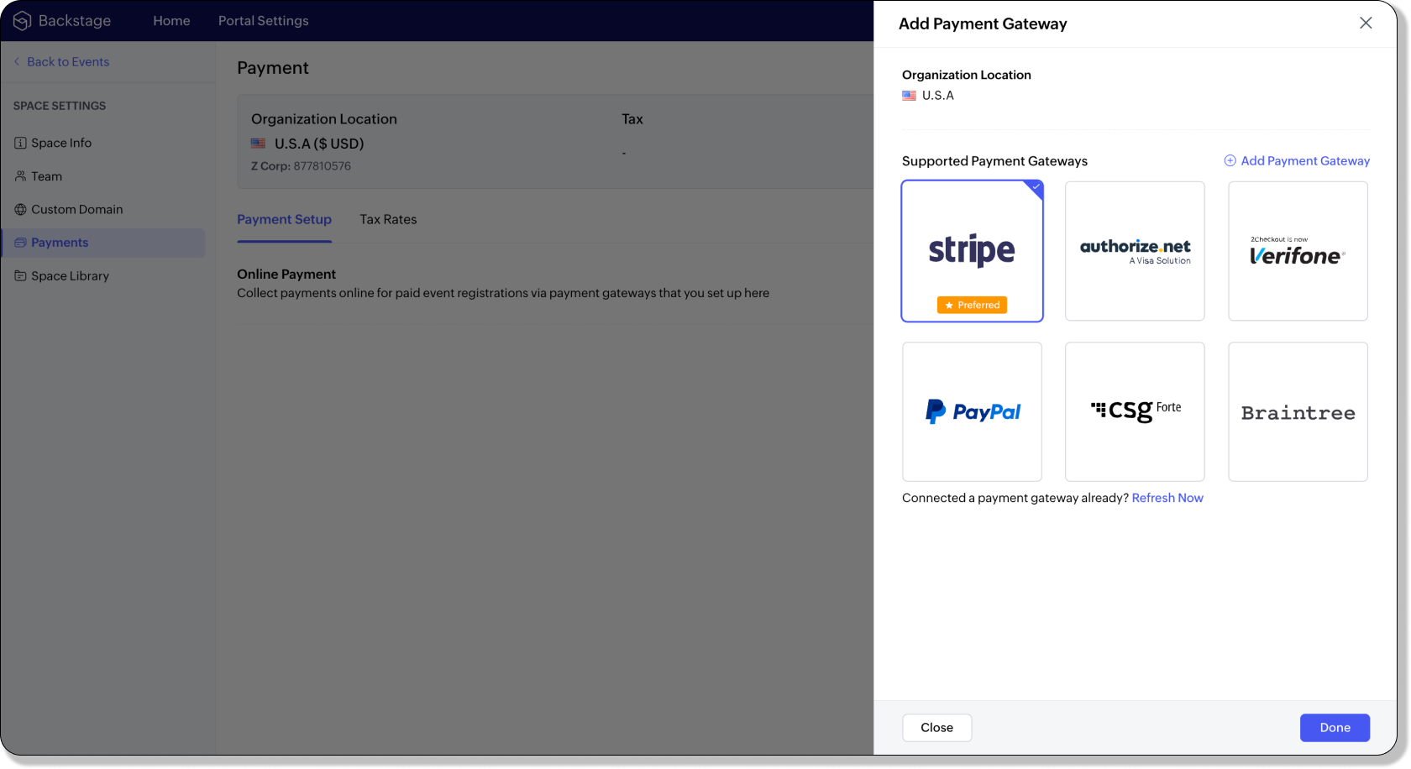Click the Close button

pyautogui.click(x=936, y=728)
